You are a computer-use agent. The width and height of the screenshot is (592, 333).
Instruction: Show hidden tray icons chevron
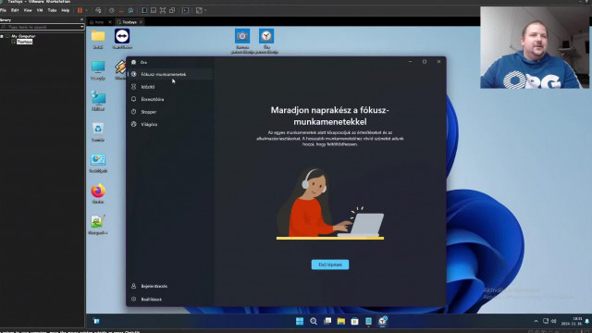pos(536,321)
